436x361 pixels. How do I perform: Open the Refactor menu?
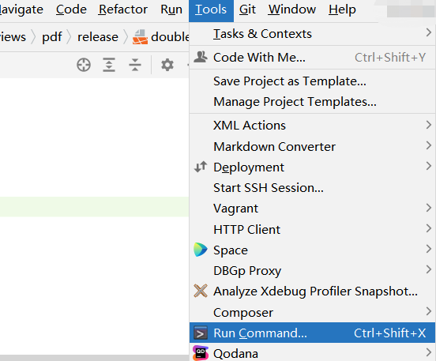(123, 9)
